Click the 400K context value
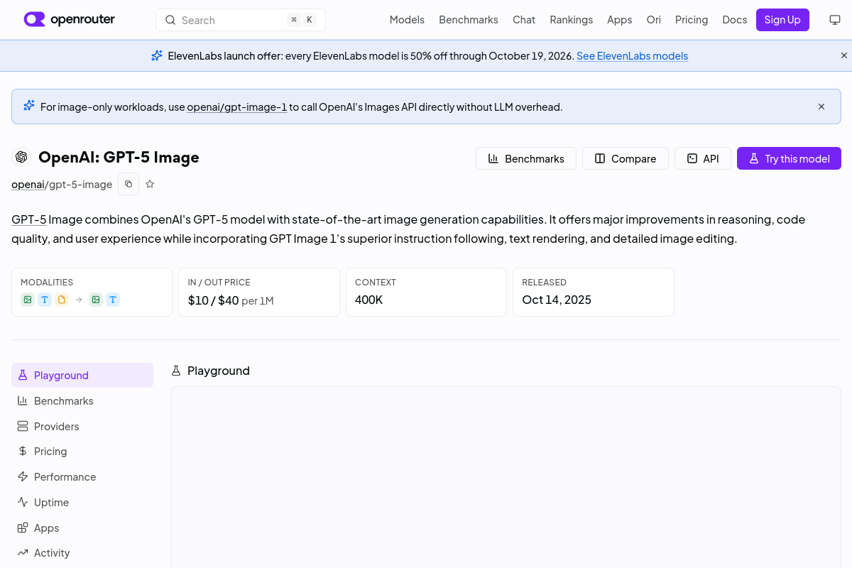852x568 pixels. (x=368, y=300)
